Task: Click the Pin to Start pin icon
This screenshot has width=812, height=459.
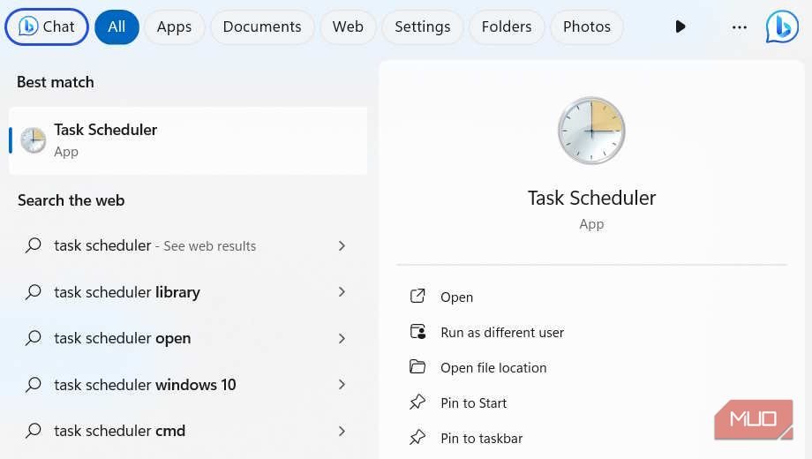Action: tap(417, 403)
